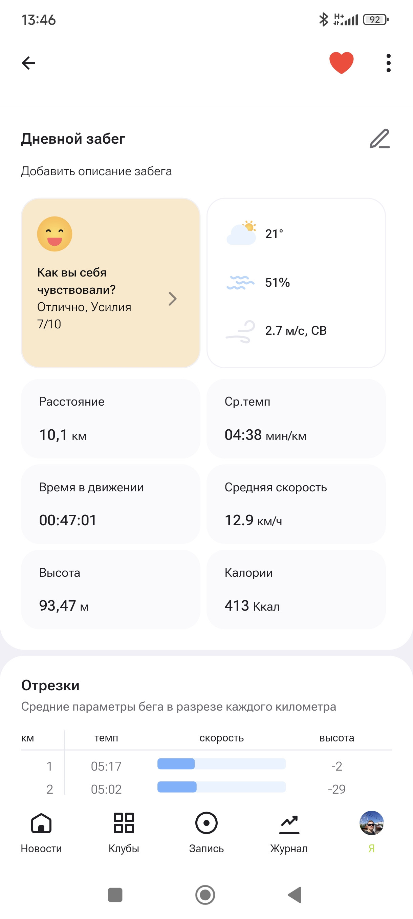Tap the humidity waves icon
This screenshot has width=413, height=919.
point(241,282)
